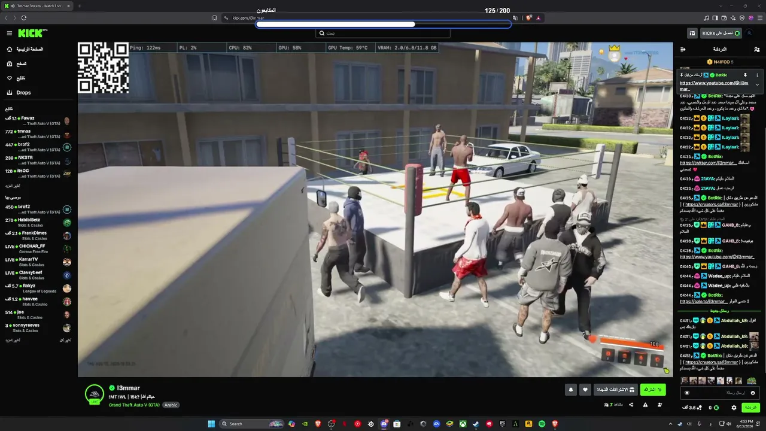Image resolution: width=766 pixels, height=431 pixels.
Task: Open the Kick sidebar hamburger menu
Action: point(9,34)
